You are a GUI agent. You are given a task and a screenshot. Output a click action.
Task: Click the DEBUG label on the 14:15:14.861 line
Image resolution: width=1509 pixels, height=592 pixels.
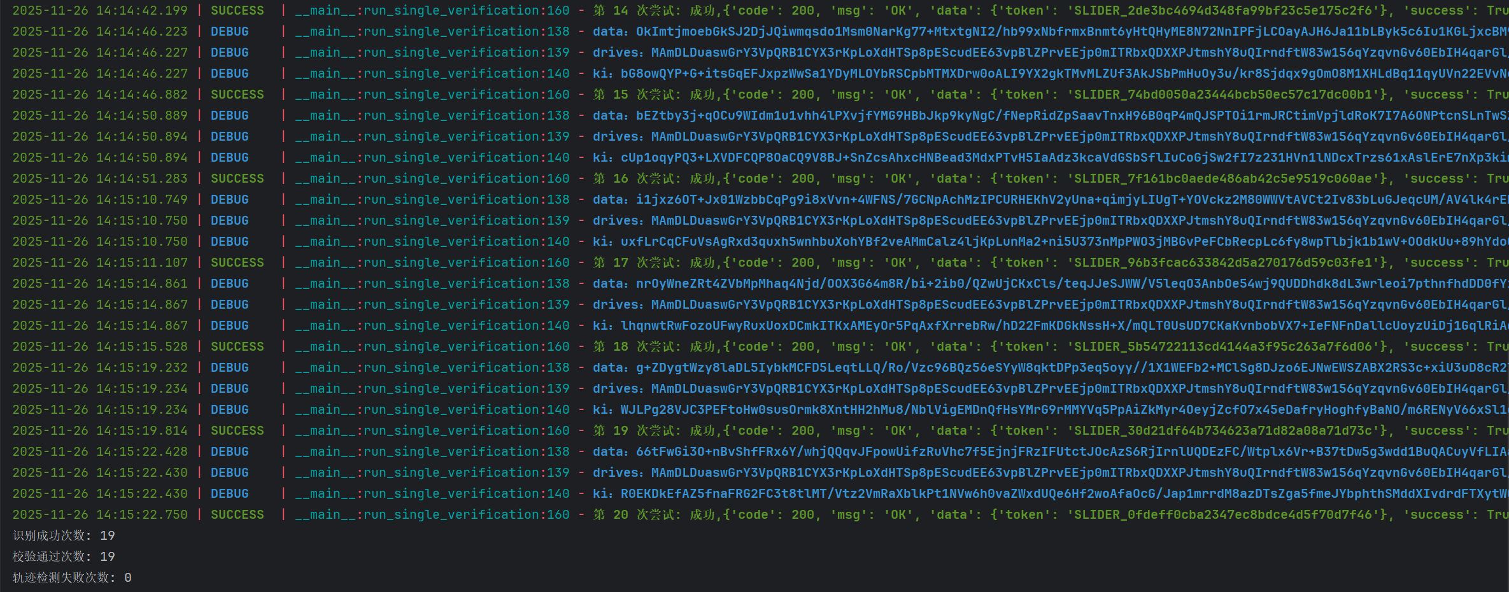(230, 284)
